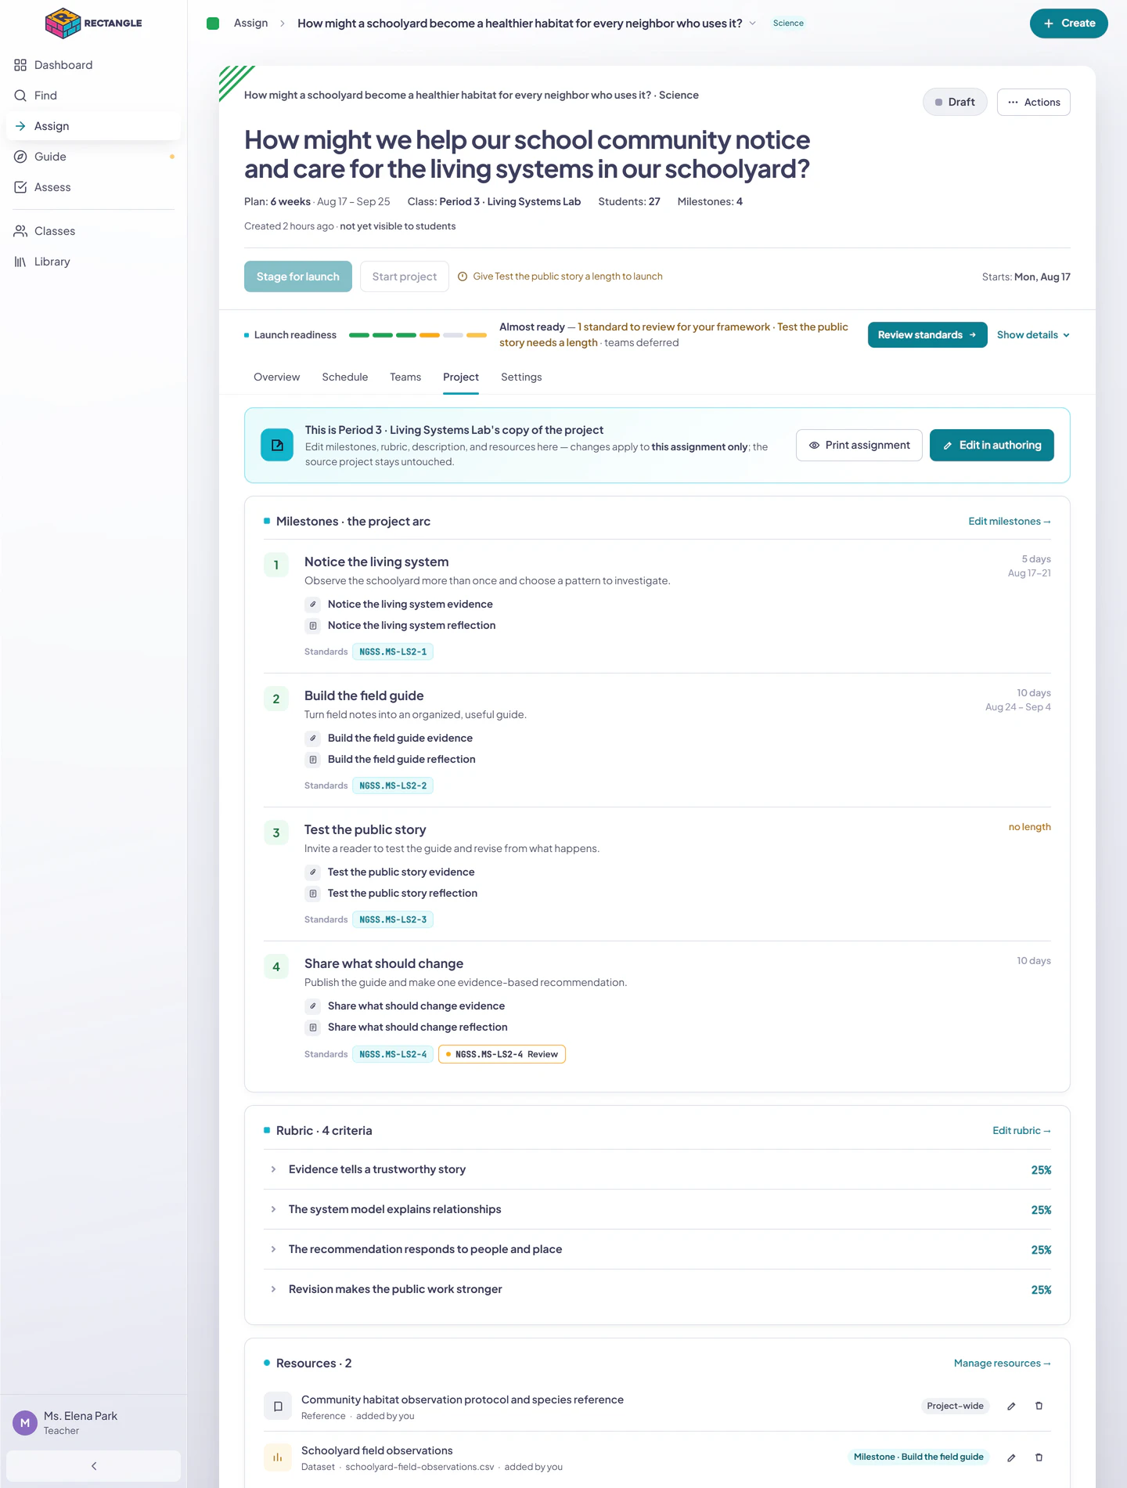Follow the Edit rubric link
Viewport: 1127px width, 1488px height.
tap(1022, 1131)
